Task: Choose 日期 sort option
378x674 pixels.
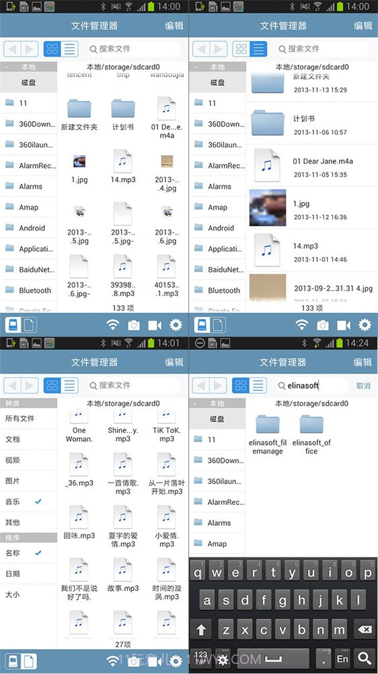Action: [x=28, y=574]
